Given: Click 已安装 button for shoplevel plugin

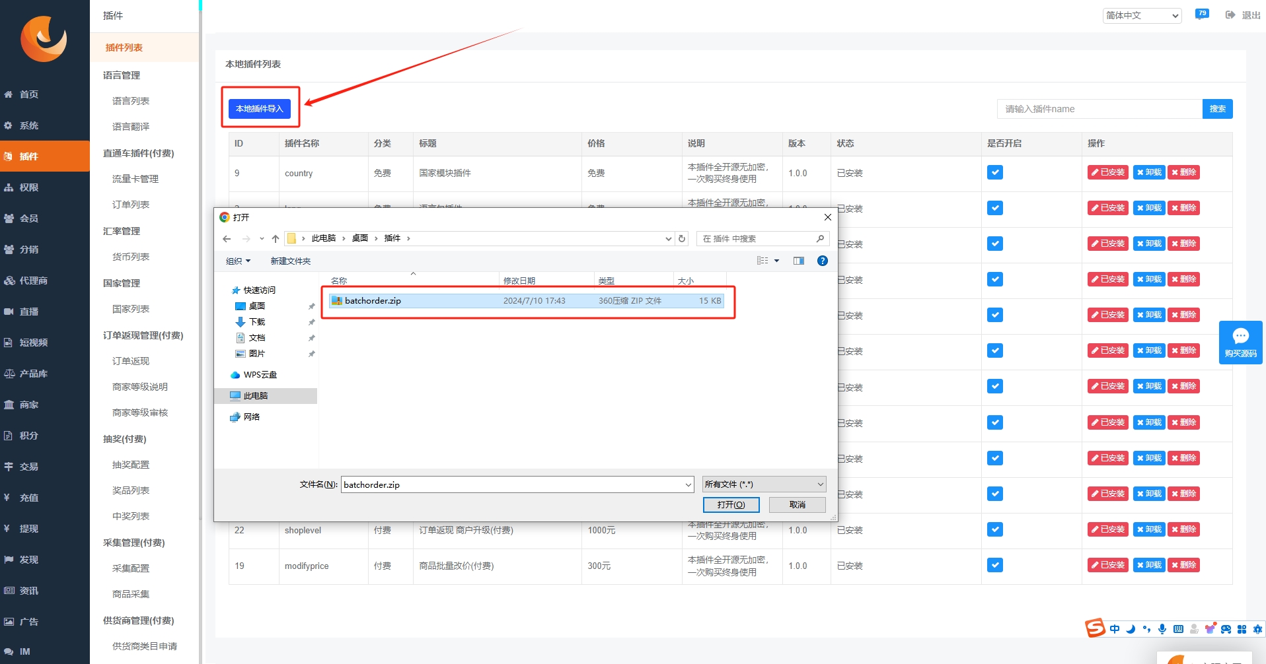Looking at the screenshot, I should (1108, 529).
